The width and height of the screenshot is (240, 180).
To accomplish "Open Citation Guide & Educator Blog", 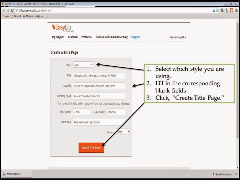I will point(111,37).
